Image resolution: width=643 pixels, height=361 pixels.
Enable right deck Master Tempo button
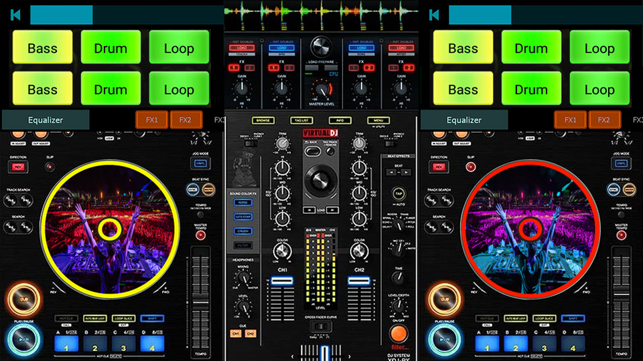tap(622, 235)
